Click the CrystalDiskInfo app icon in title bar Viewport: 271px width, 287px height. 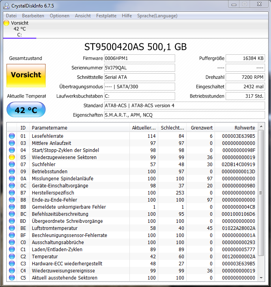point(6,6)
